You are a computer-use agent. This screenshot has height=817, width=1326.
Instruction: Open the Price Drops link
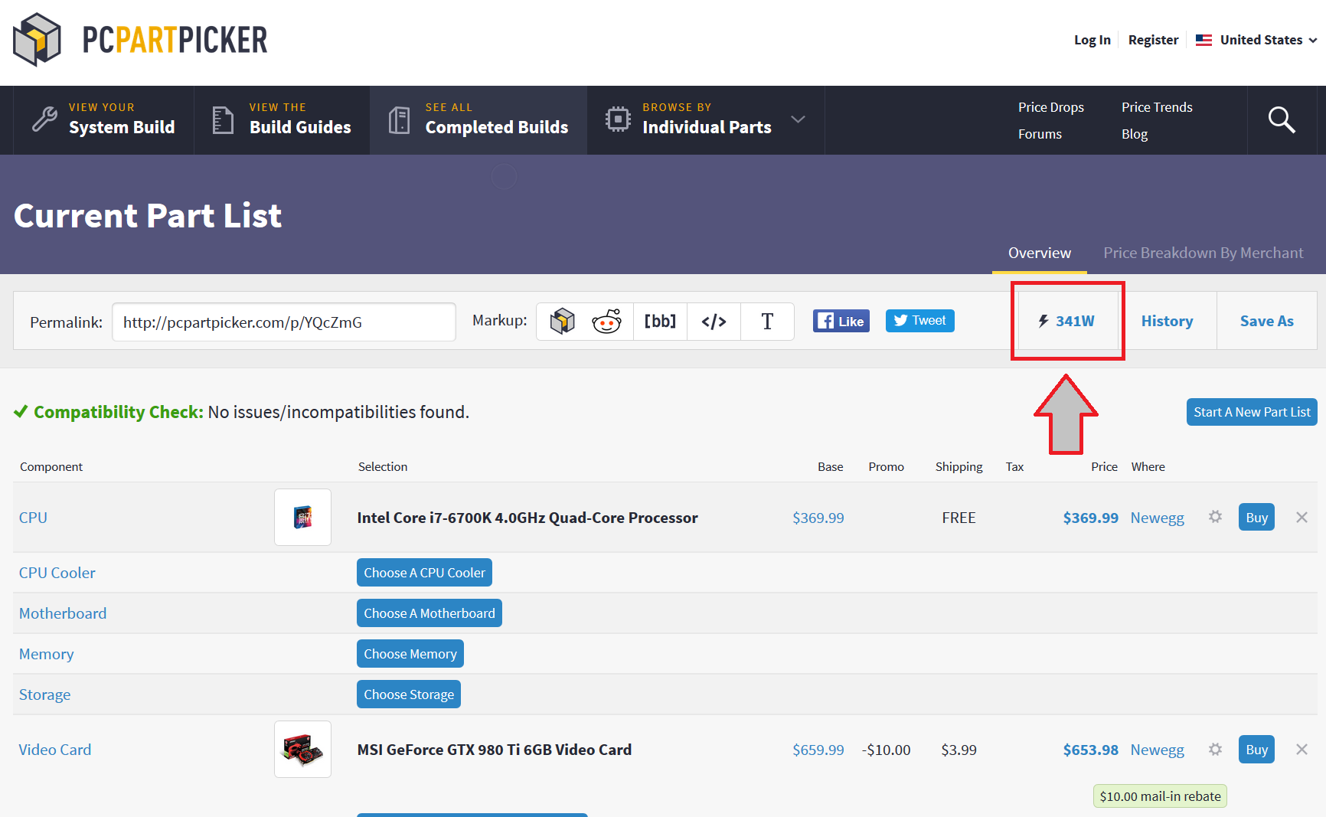[1050, 107]
